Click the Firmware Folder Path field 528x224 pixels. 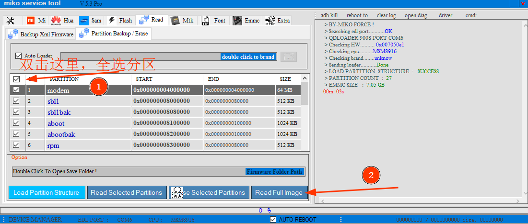(x=158, y=171)
